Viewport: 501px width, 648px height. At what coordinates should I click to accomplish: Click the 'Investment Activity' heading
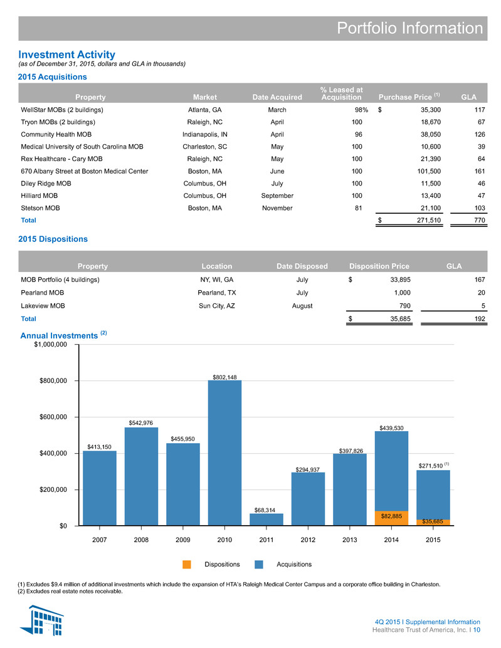point(66,55)
